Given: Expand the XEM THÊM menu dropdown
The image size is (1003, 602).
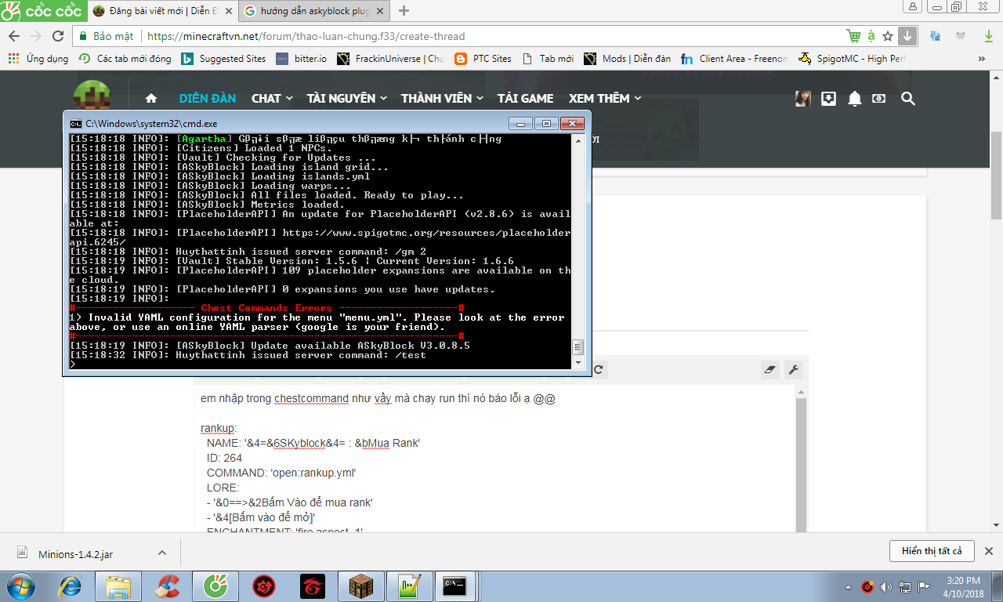Looking at the screenshot, I should (x=605, y=98).
